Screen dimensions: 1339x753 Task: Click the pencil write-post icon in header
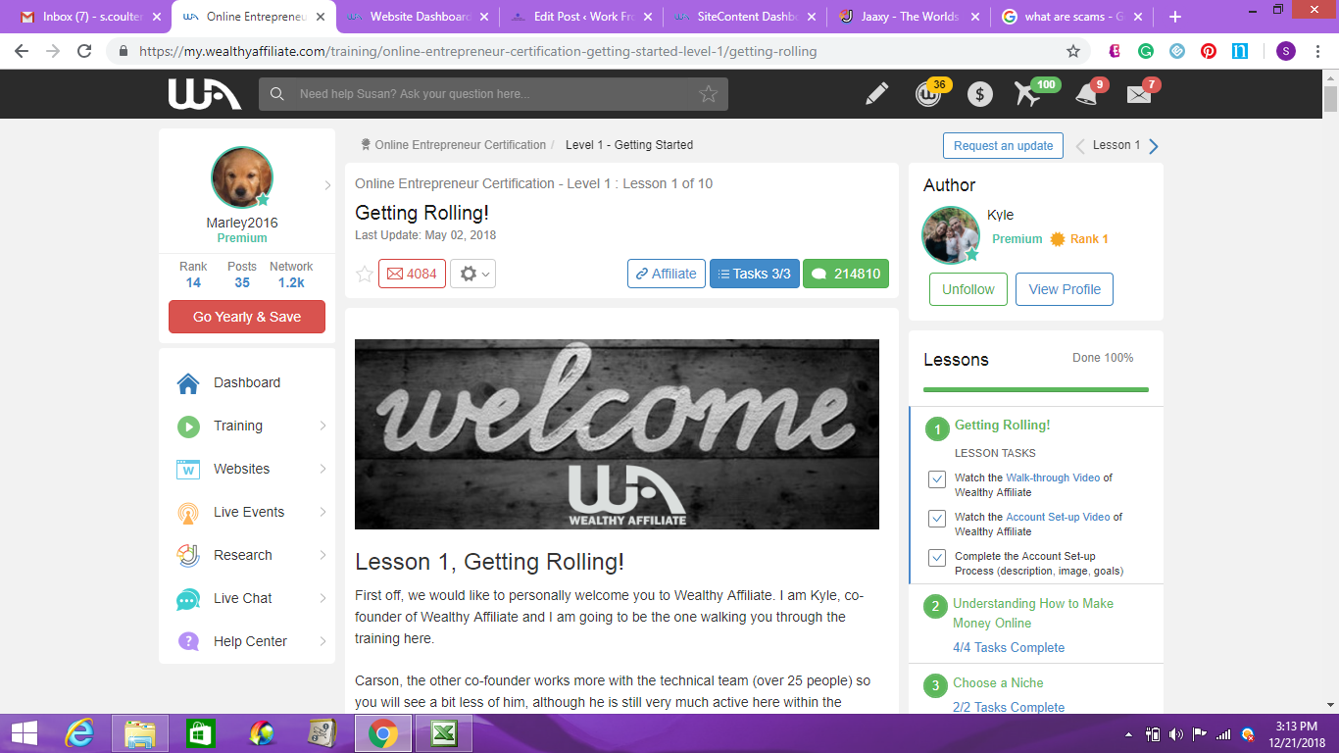click(x=876, y=94)
